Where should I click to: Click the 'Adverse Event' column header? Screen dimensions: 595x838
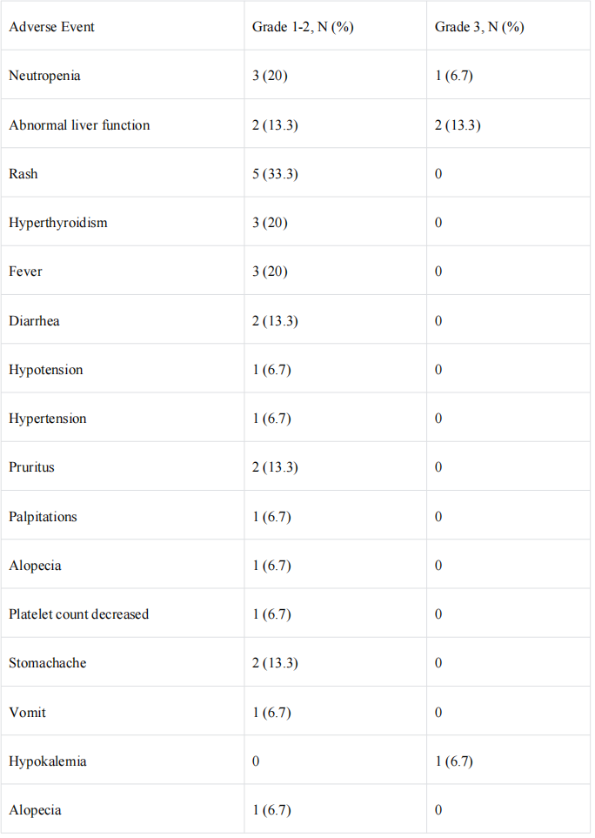point(51,27)
